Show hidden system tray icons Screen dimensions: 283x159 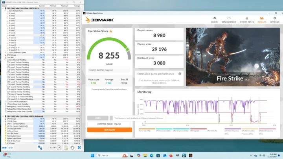pyautogui.click(x=251, y=155)
